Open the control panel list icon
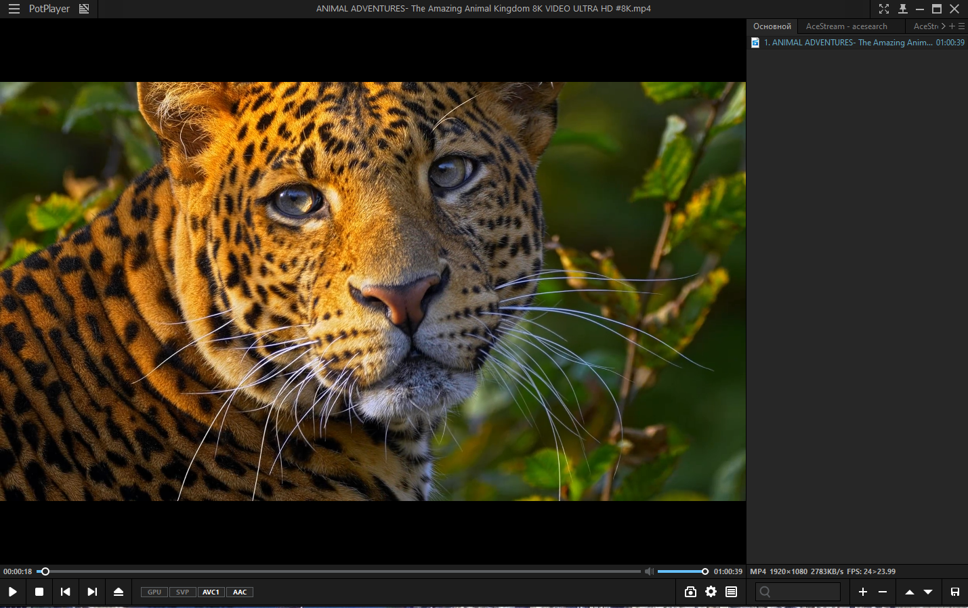This screenshot has width=968, height=608. coord(730,591)
